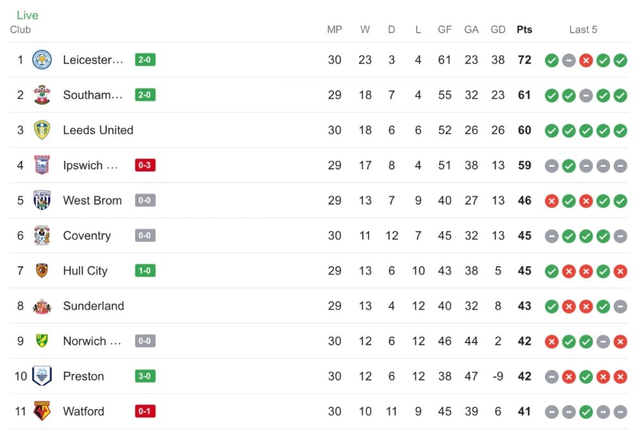Open Ipswich's live 0-3 score badge
641x436 pixels.
point(146,165)
